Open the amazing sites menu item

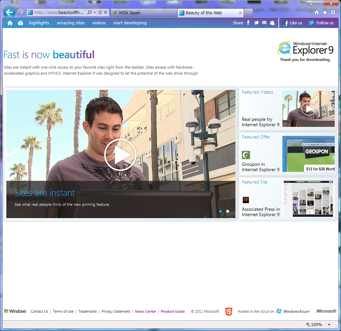coord(71,23)
